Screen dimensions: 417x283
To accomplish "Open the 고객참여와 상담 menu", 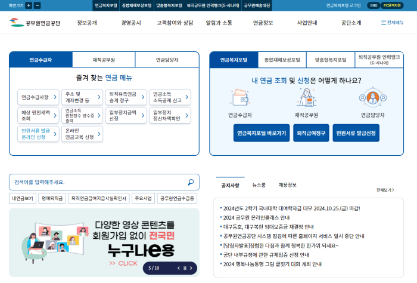I will click(175, 23).
